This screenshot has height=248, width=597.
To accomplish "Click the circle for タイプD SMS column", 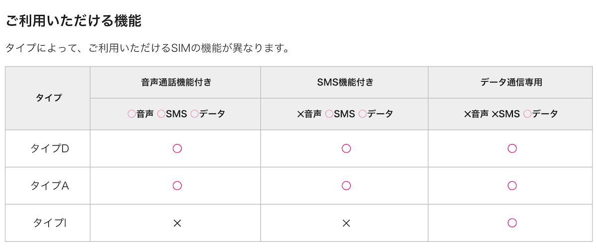I will coord(346,148).
